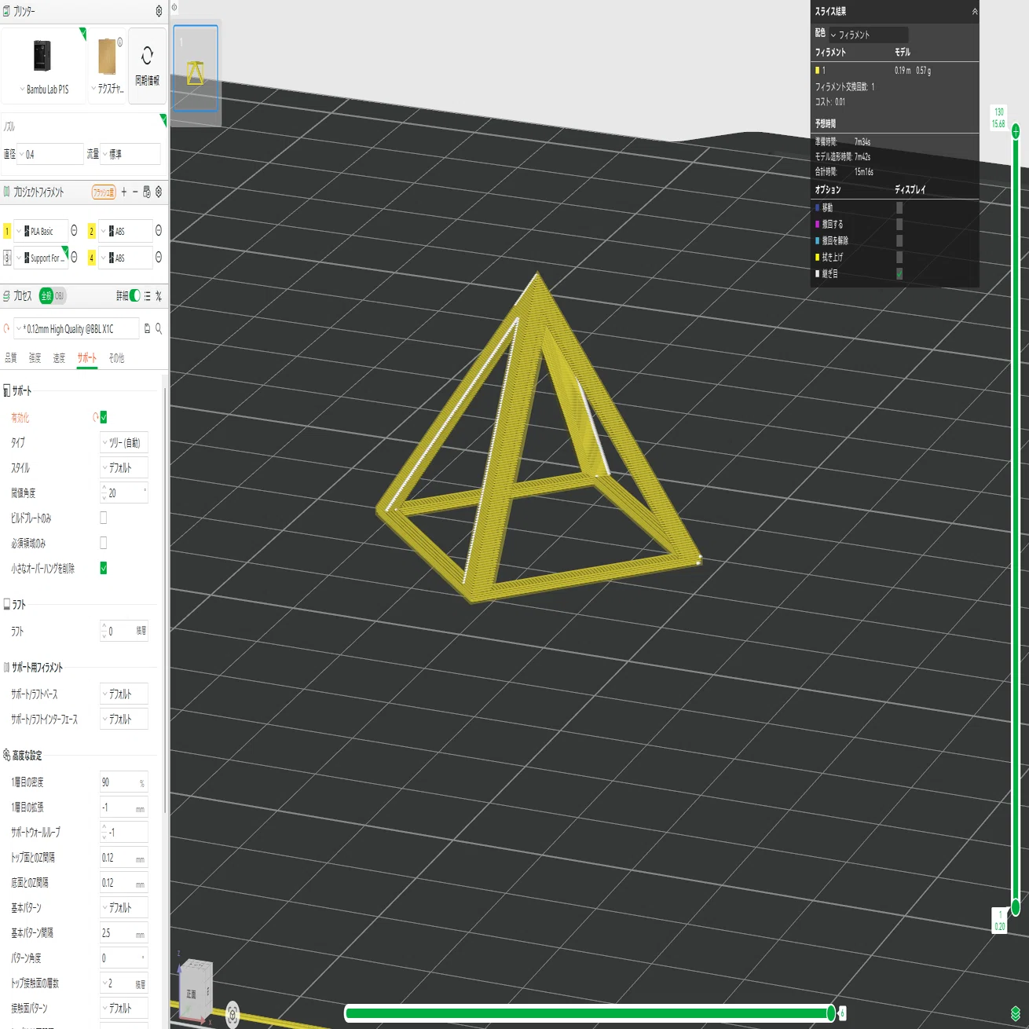Open the 配色 フィラメント color scheme dropdown
1029x1029 pixels.
(869, 35)
